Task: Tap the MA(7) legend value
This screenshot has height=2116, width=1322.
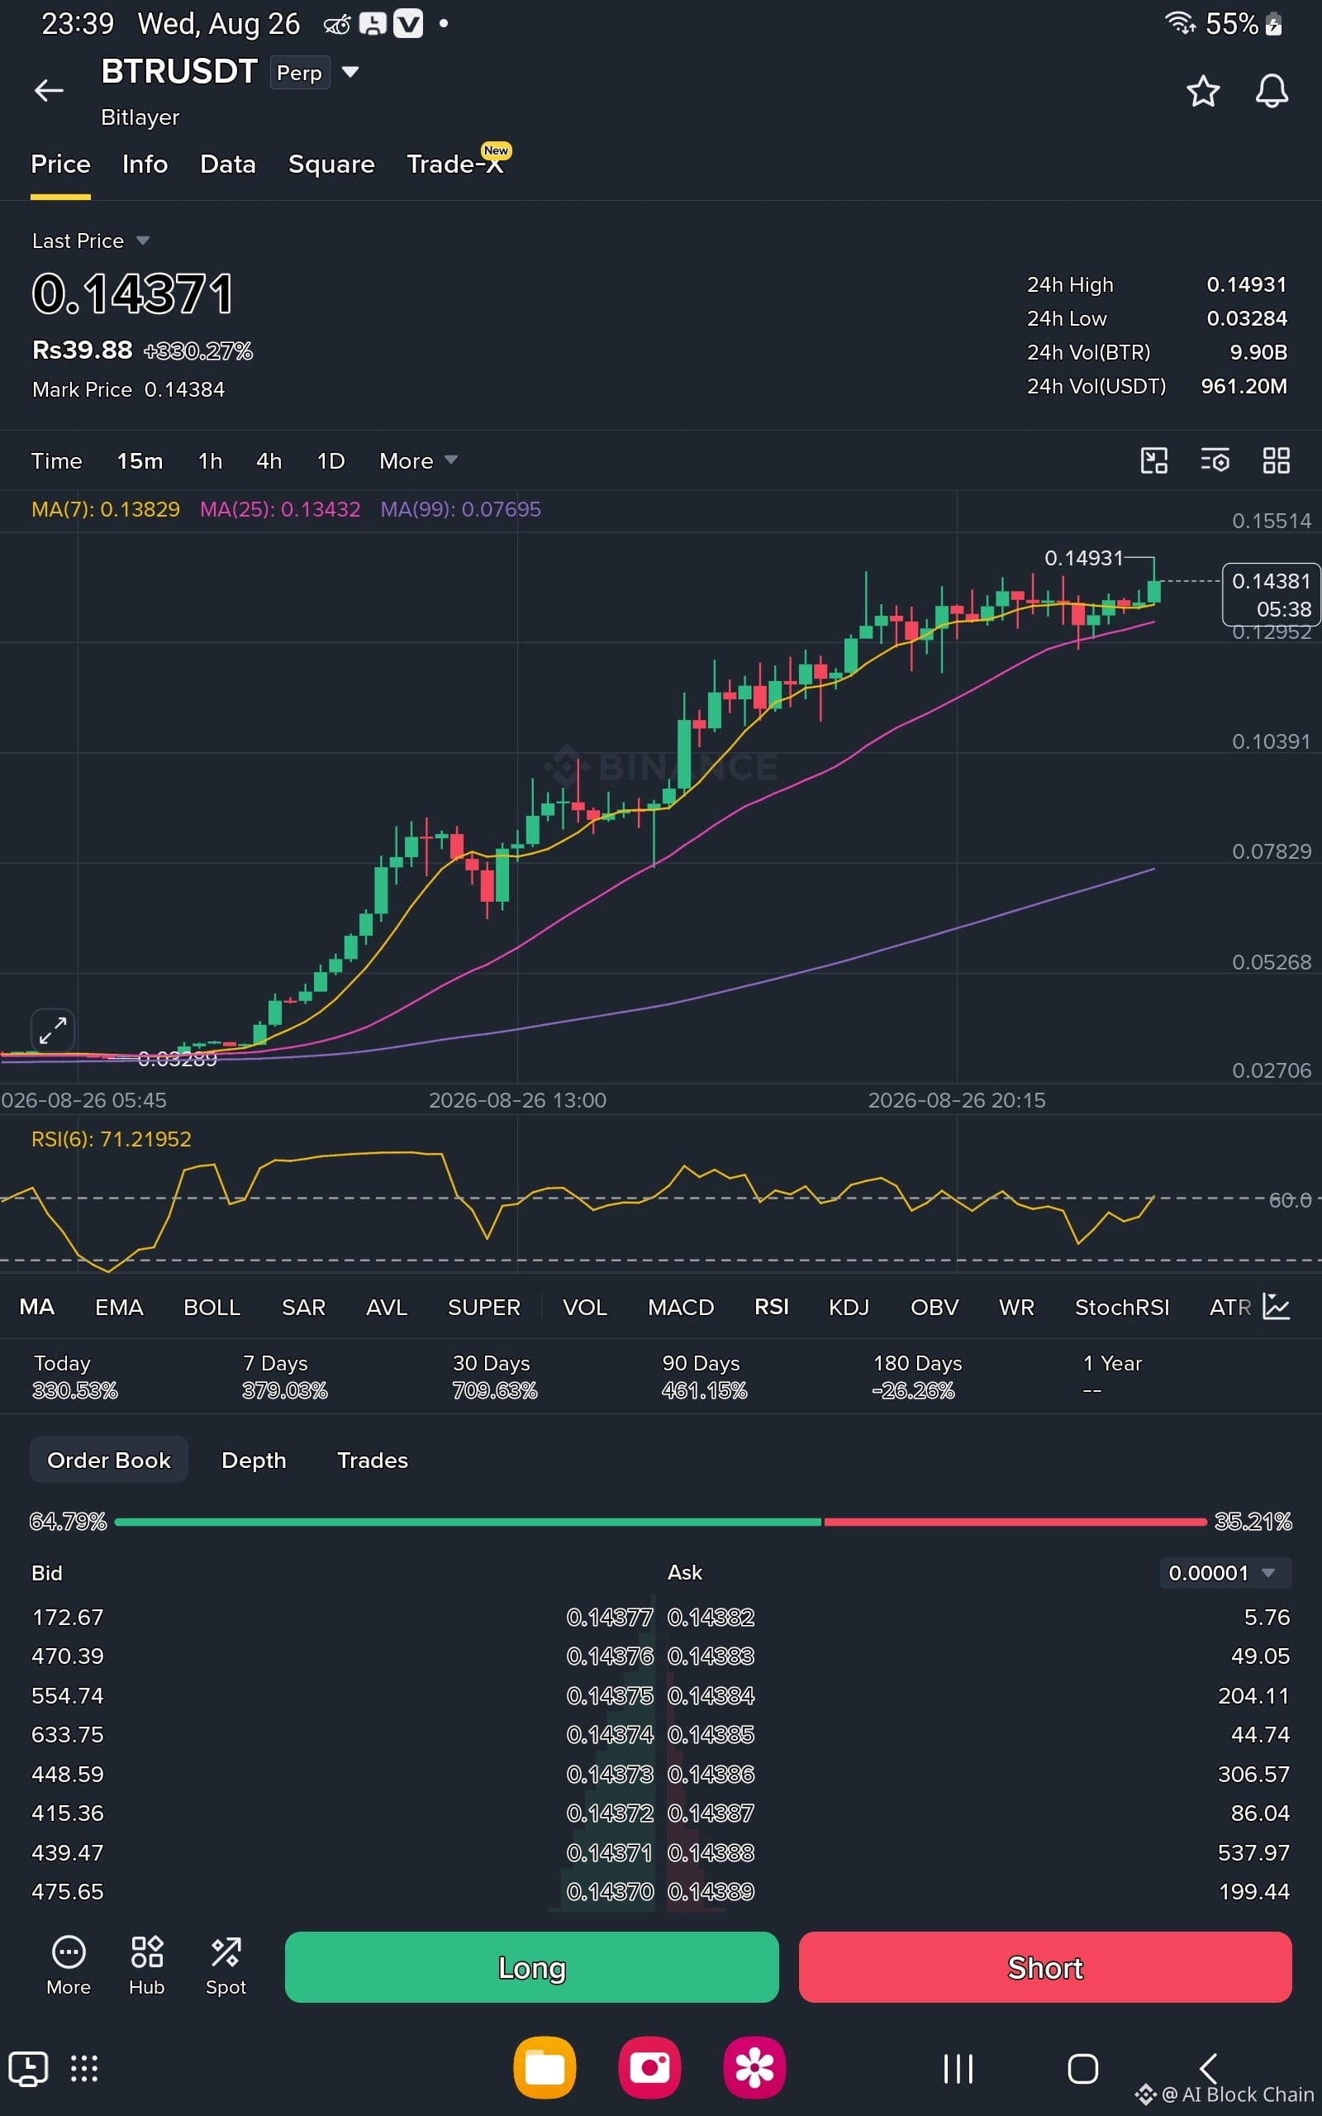Action: [106, 509]
